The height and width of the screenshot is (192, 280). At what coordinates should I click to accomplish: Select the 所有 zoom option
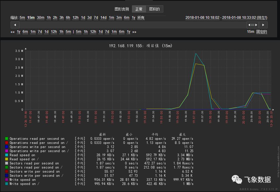tap(141, 18)
